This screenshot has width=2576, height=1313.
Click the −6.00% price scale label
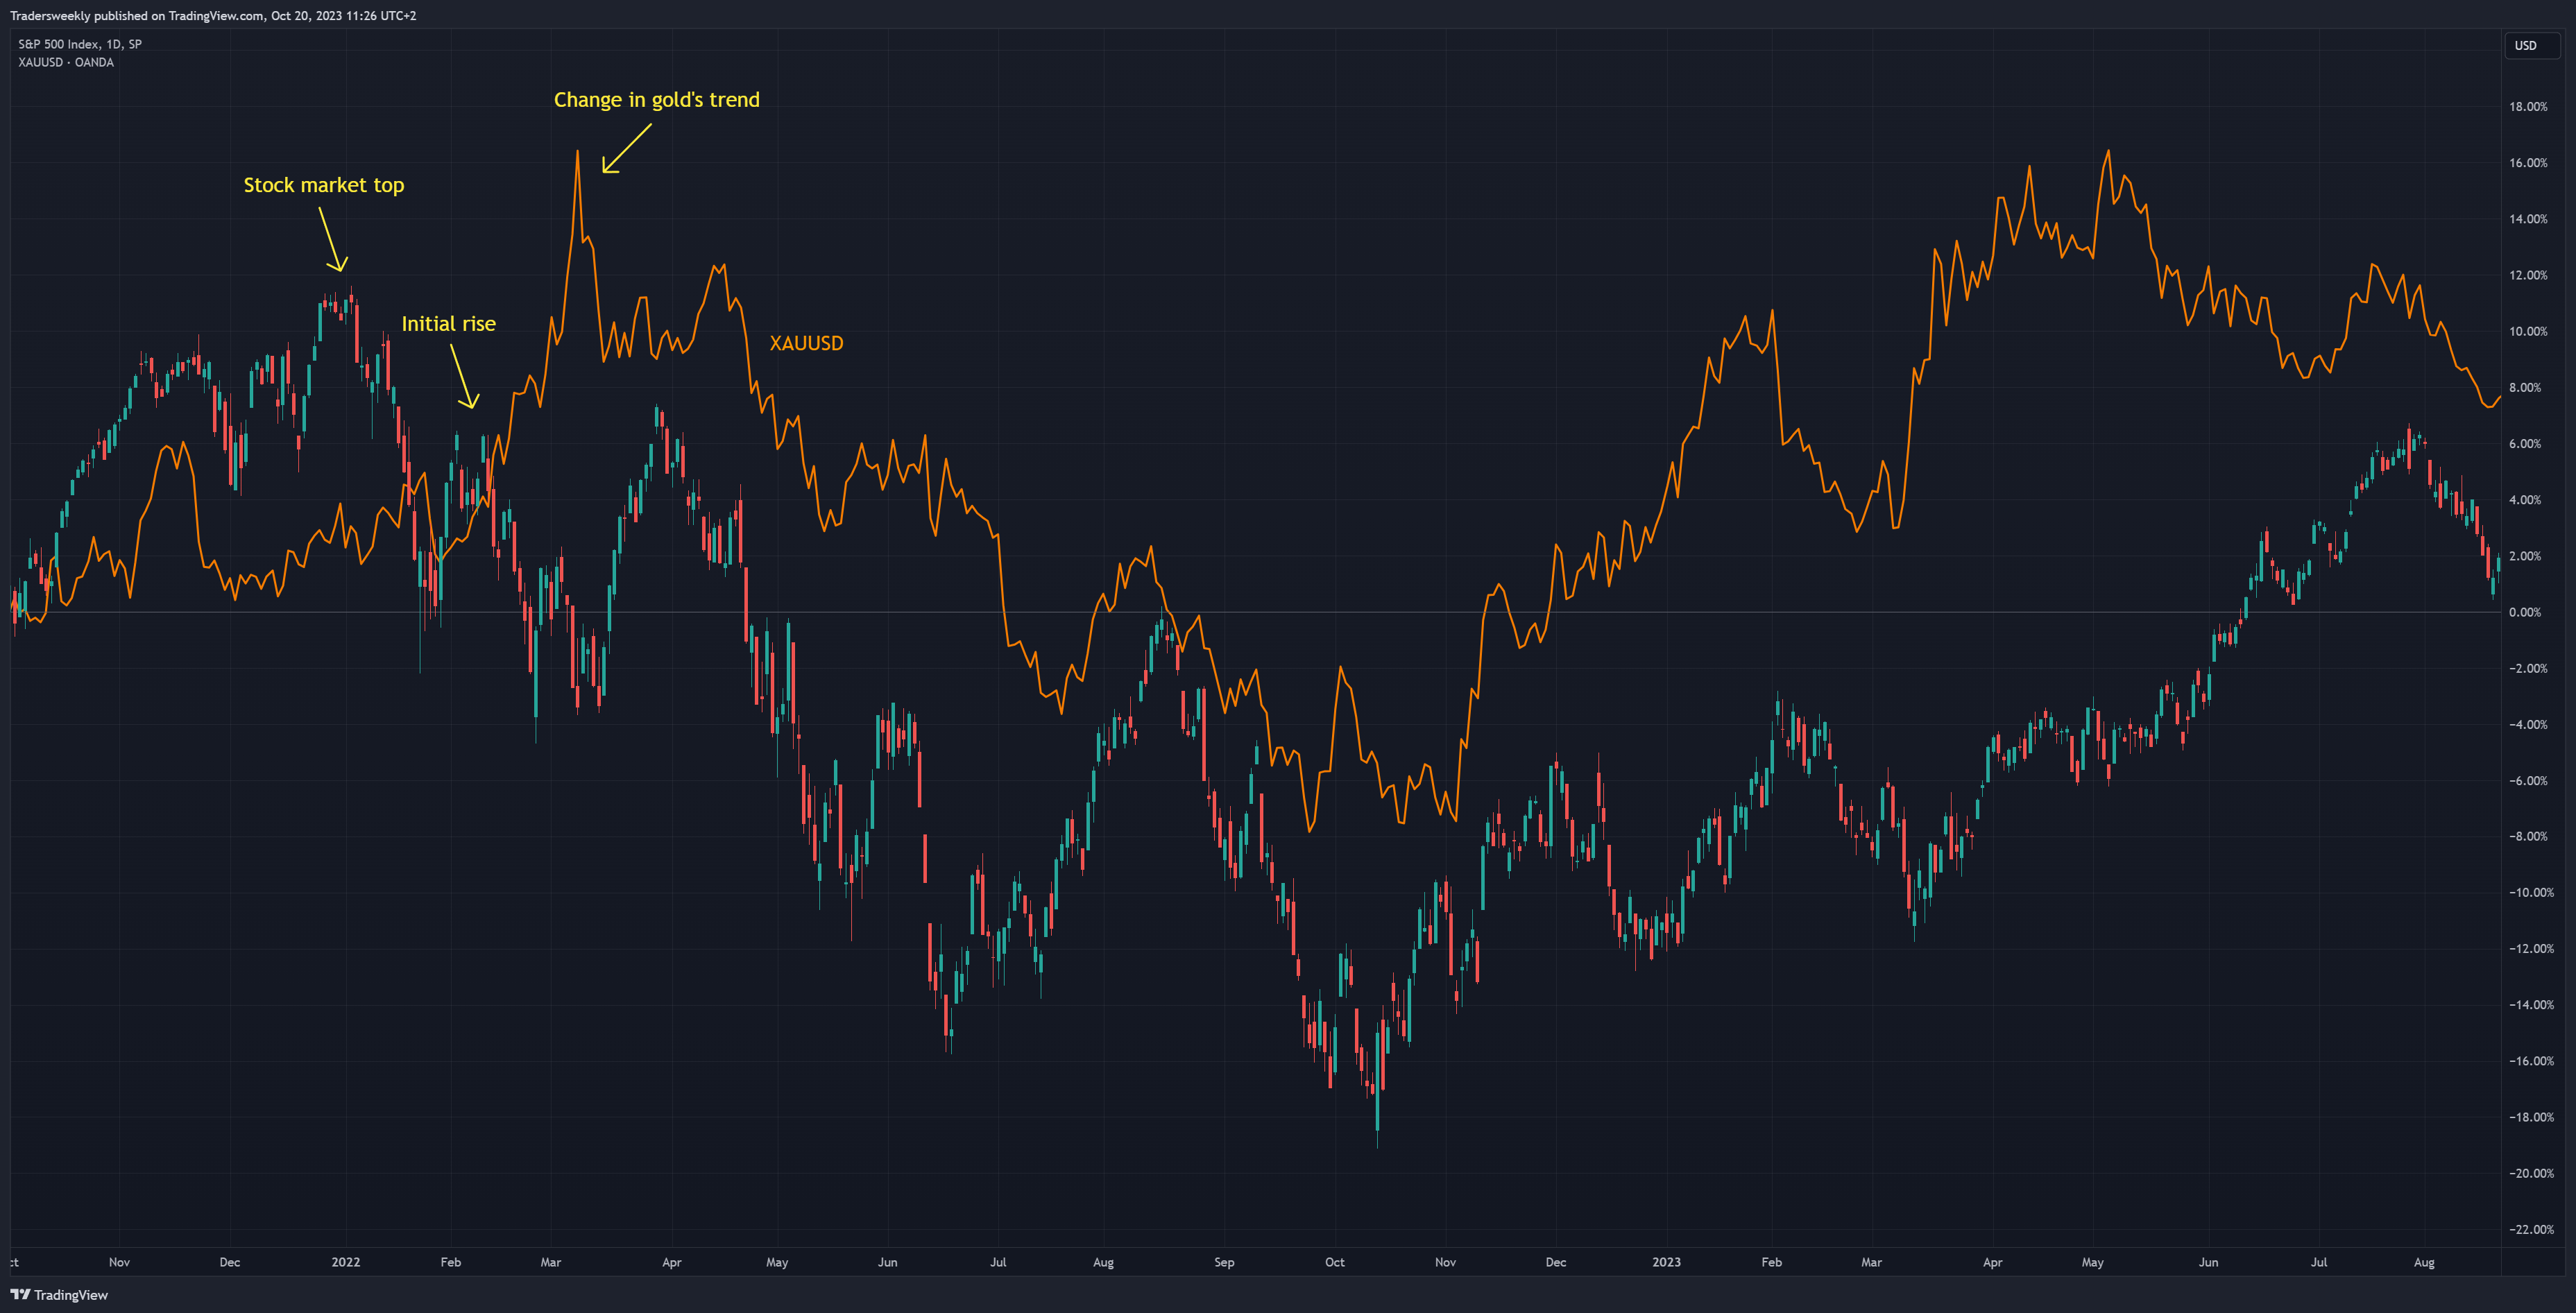click(x=2528, y=781)
